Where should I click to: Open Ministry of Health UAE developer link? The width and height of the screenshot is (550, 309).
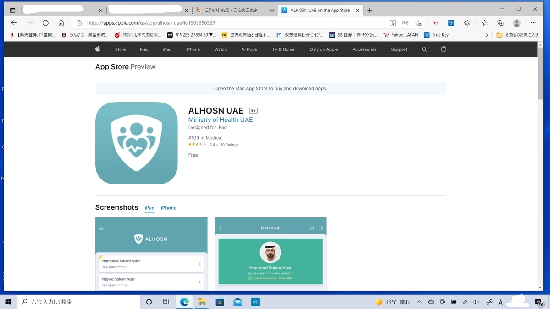[220, 119]
